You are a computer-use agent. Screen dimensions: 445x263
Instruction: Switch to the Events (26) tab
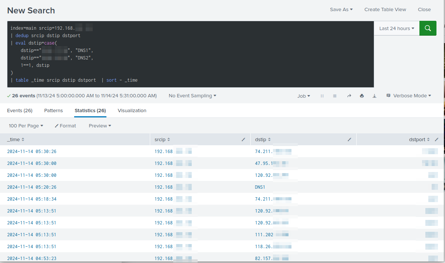click(x=20, y=111)
